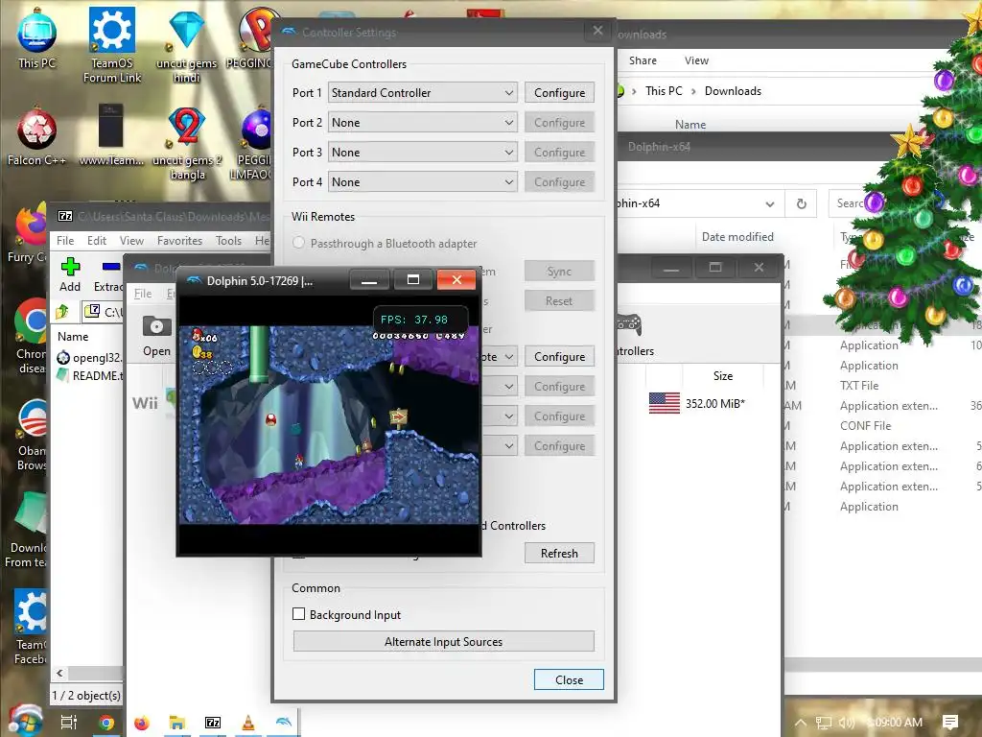
Task: Open the Team Facebook gear shortcut icon
Action: coord(32,627)
